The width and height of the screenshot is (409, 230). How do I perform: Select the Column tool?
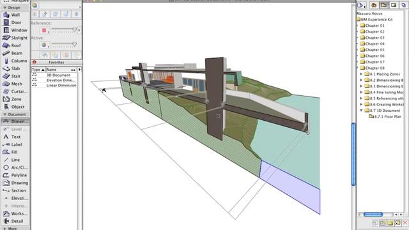pyautogui.click(x=15, y=61)
